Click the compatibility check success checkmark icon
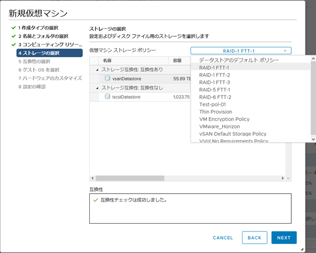Image resolution: width=316 pixels, height=253 pixels. tap(95, 200)
